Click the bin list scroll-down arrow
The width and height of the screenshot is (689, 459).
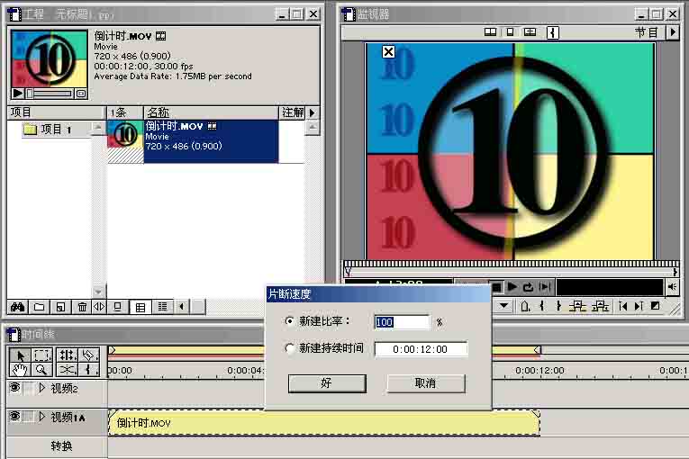click(x=98, y=292)
